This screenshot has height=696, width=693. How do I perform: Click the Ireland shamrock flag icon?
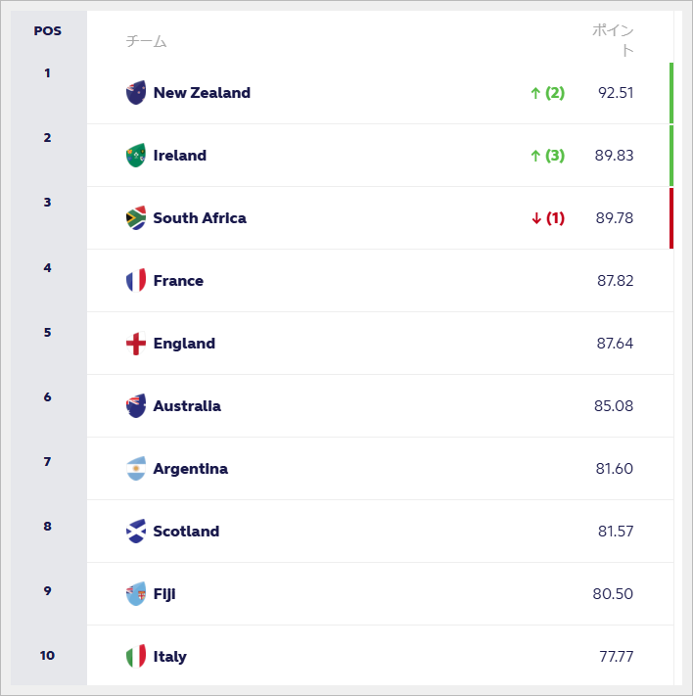tap(136, 156)
